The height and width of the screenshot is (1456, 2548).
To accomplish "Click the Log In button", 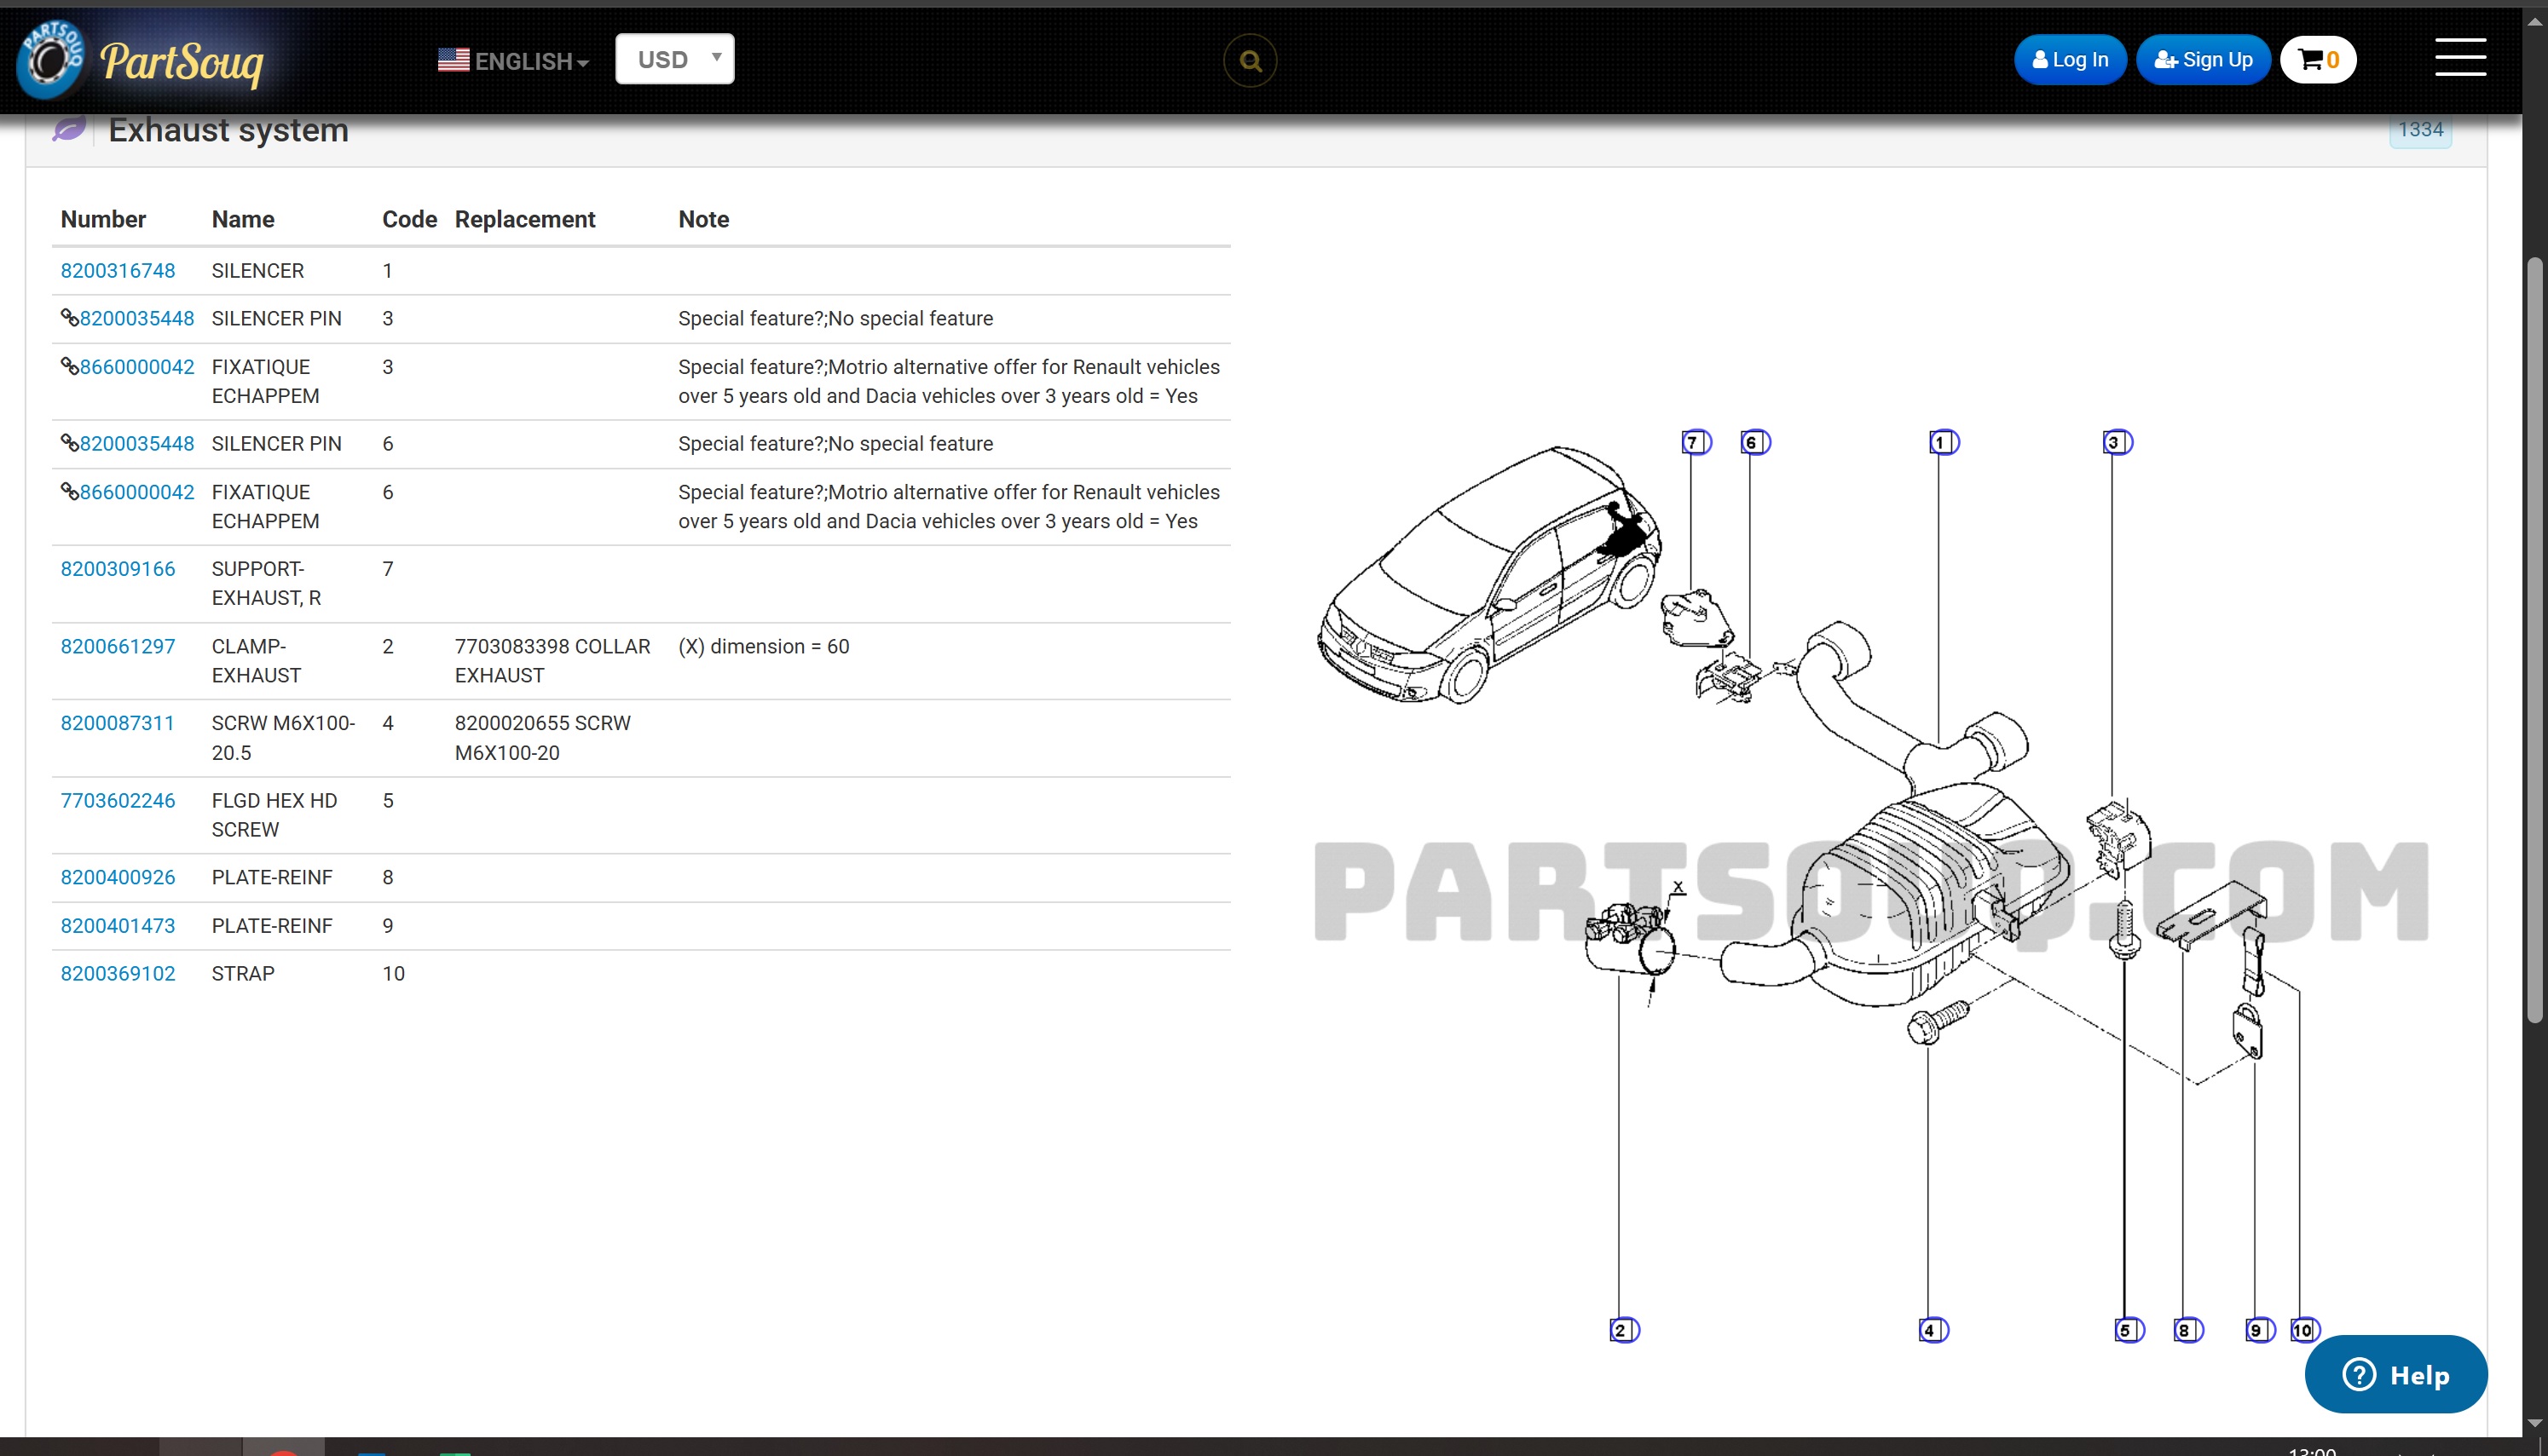I will pos(2070,60).
